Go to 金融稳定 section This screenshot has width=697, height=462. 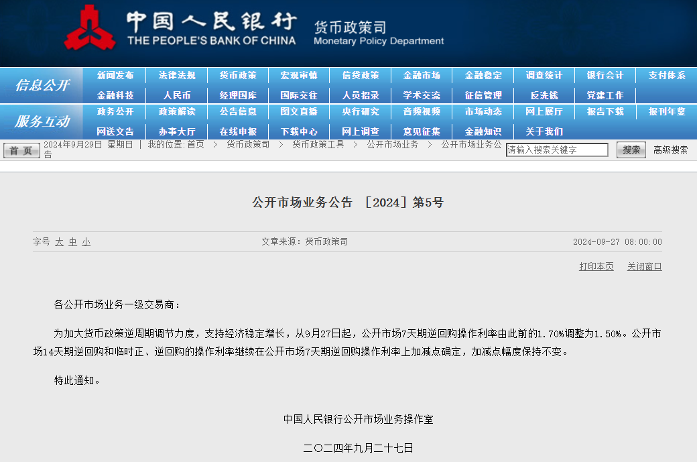tap(483, 76)
